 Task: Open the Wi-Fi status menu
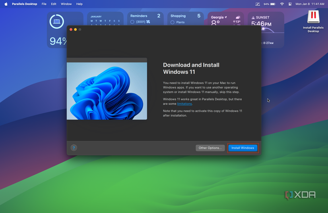282,4
